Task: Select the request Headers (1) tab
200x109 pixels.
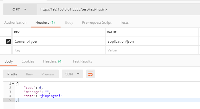Action: (45, 23)
